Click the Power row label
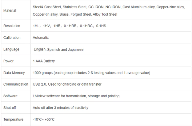The height and width of the screenshot is (126, 192). [9, 61]
